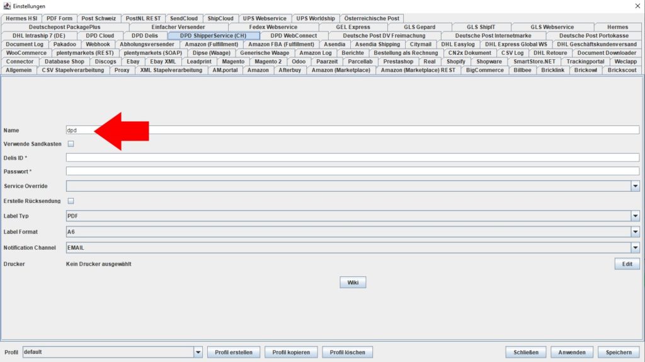Click Profil löschen button
This screenshot has height=362, width=645.
(x=347, y=352)
